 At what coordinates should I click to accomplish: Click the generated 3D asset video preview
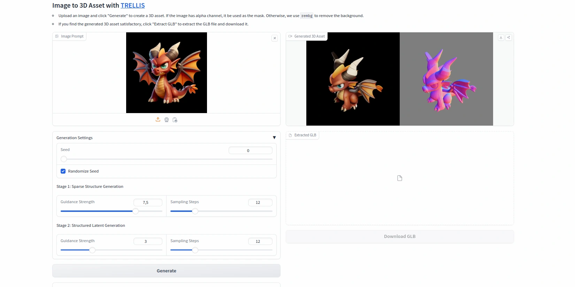pos(399,79)
